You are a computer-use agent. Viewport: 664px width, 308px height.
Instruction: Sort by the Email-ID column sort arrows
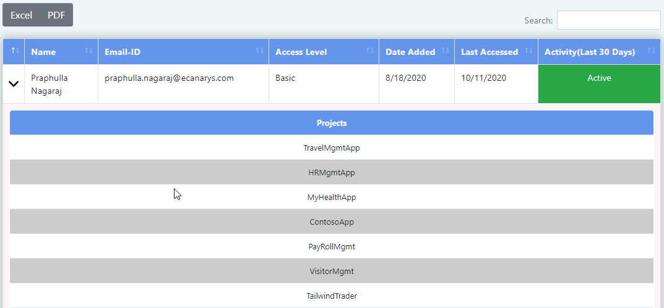(259, 51)
